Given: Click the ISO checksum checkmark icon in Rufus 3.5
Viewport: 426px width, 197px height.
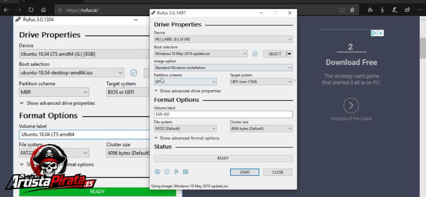Looking at the screenshot, I should [255, 54].
